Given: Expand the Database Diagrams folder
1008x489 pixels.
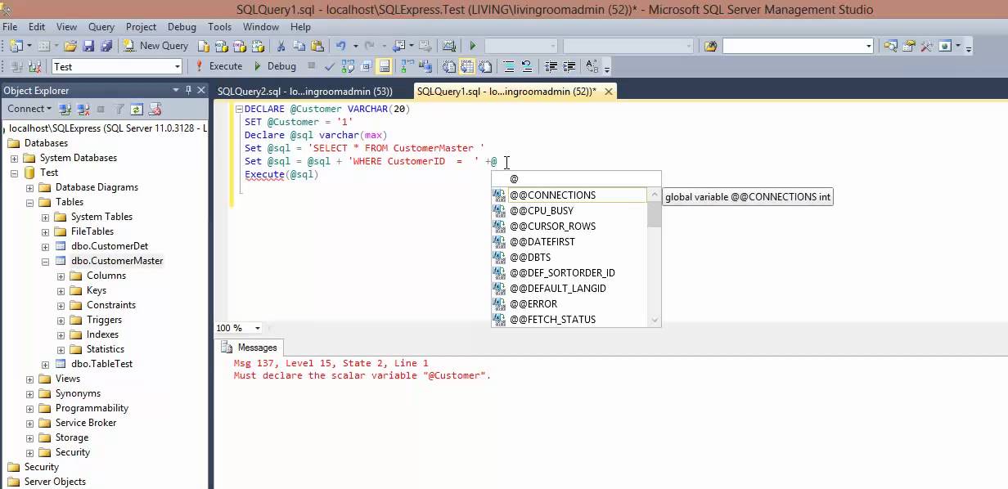Looking at the screenshot, I should point(30,187).
